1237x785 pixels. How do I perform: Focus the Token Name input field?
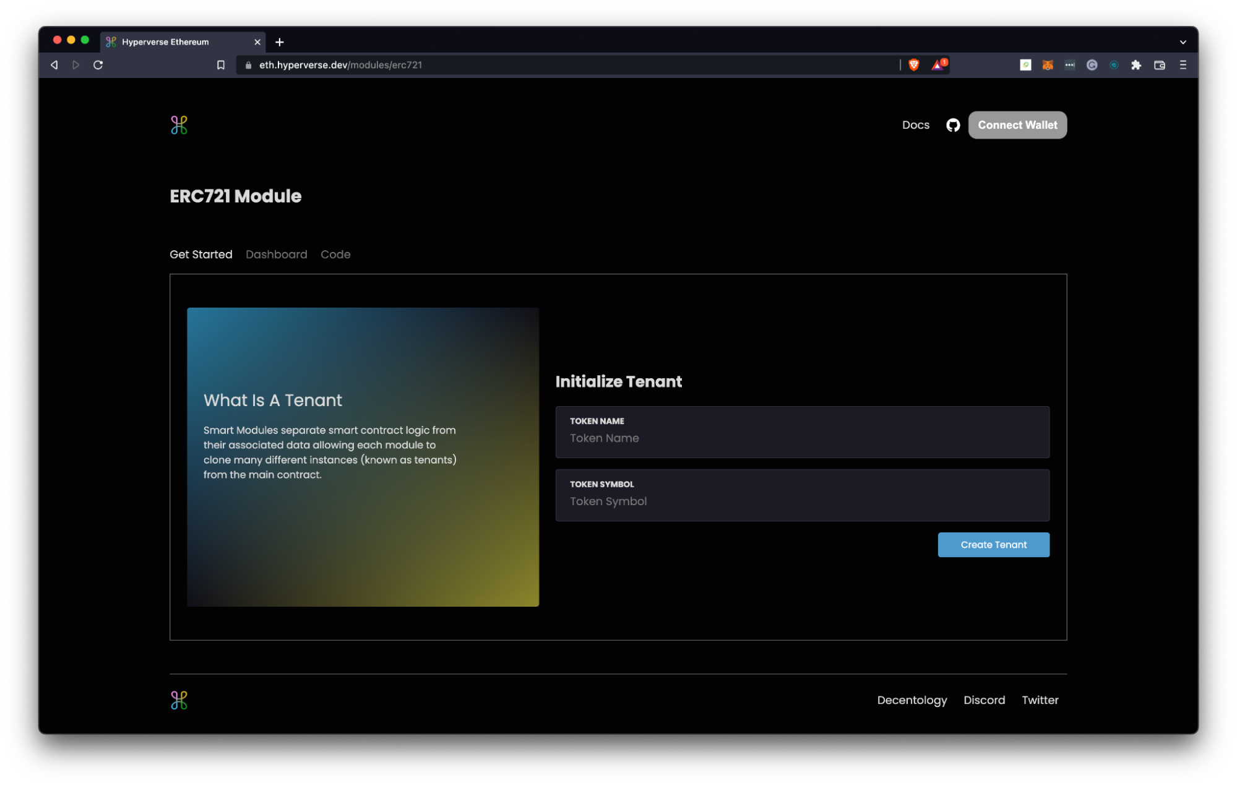click(x=802, y=432)
